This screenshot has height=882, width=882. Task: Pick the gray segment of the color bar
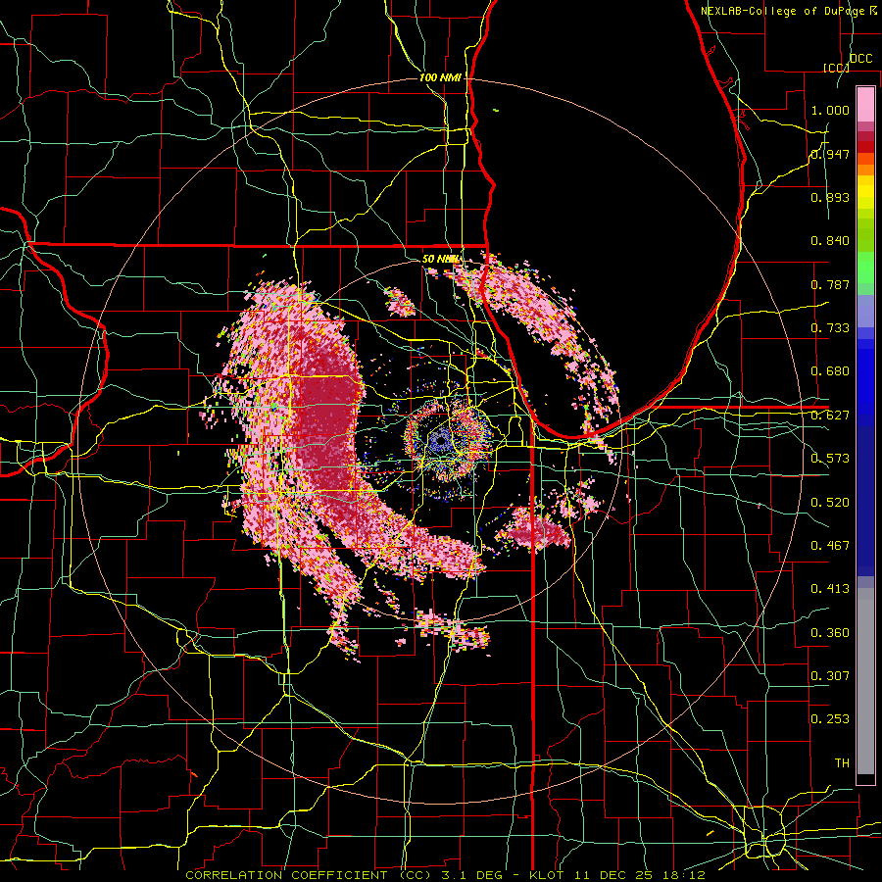865,681
